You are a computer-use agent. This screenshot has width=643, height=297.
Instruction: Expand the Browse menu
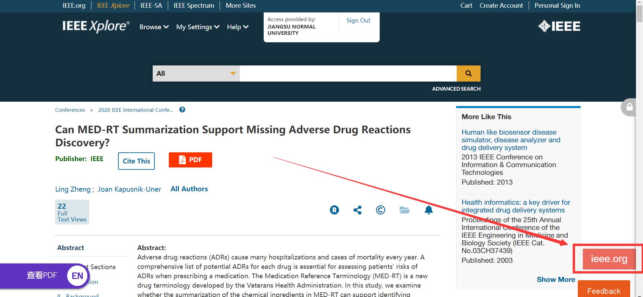154,27
